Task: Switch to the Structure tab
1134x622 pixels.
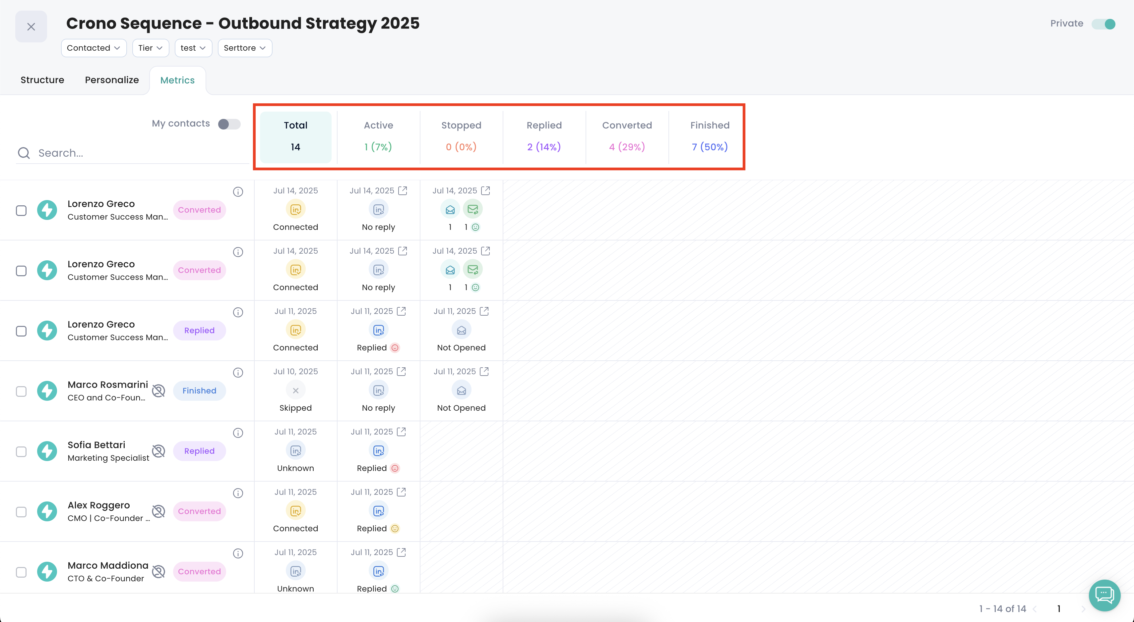Action: pos(42,80)
